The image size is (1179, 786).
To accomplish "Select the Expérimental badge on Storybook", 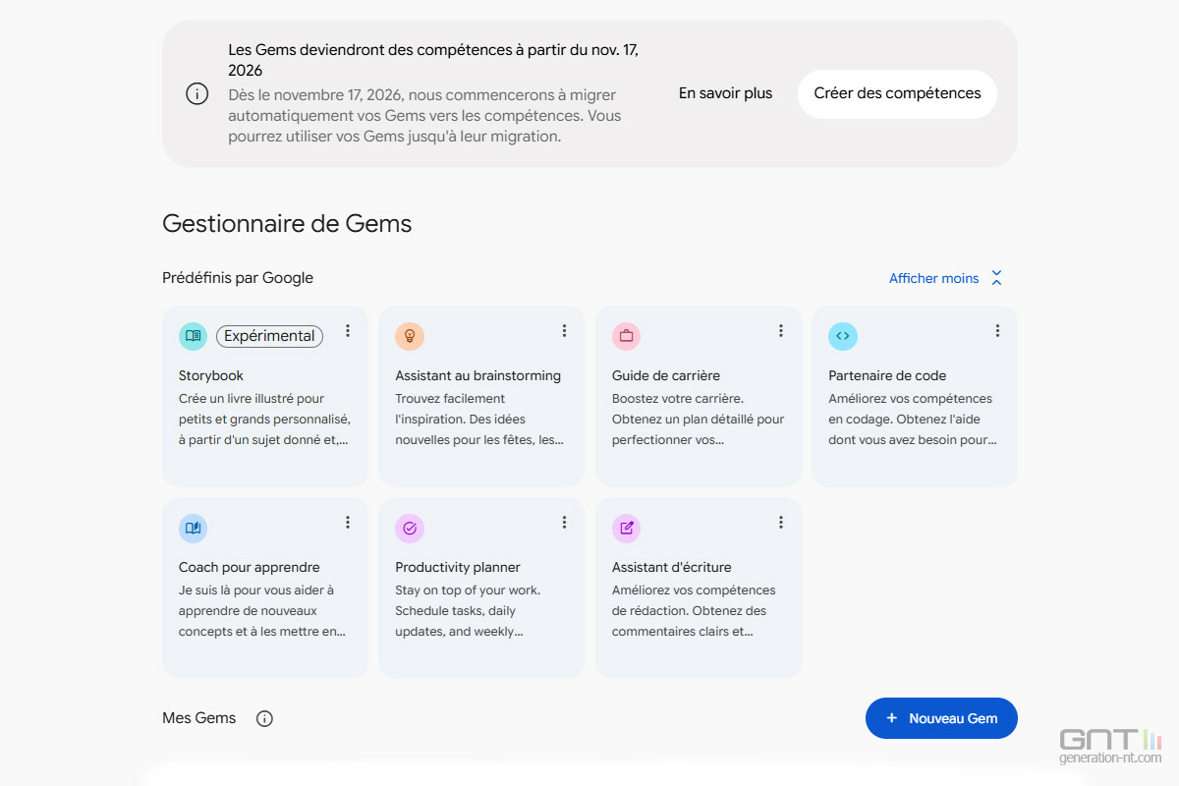I will coord(269,336).
